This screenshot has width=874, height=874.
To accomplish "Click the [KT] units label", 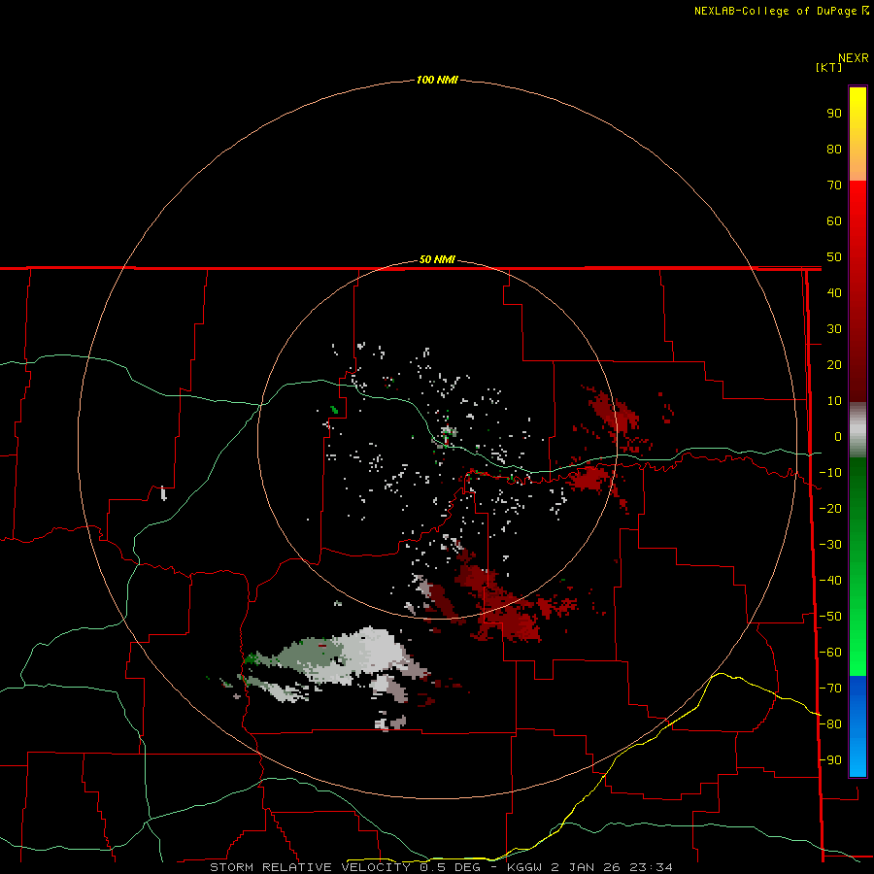I will [x=828, y=67].
